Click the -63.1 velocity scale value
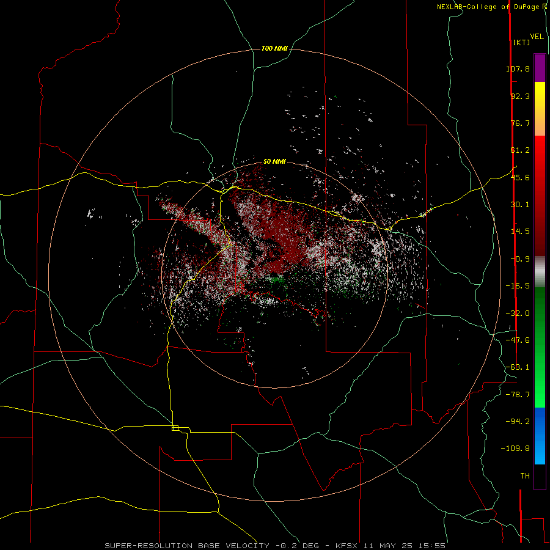 (x=518, y=367)
